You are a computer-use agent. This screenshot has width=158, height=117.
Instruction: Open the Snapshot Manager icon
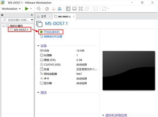click(x=60, y=9)
